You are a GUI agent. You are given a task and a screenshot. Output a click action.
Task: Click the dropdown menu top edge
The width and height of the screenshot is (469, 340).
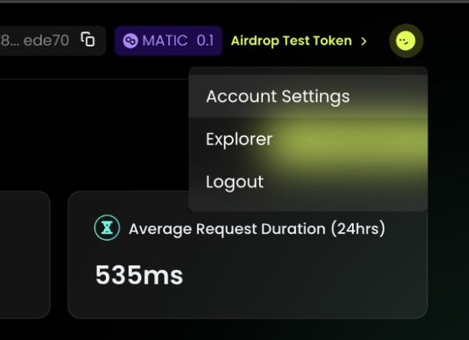(308, 71)
